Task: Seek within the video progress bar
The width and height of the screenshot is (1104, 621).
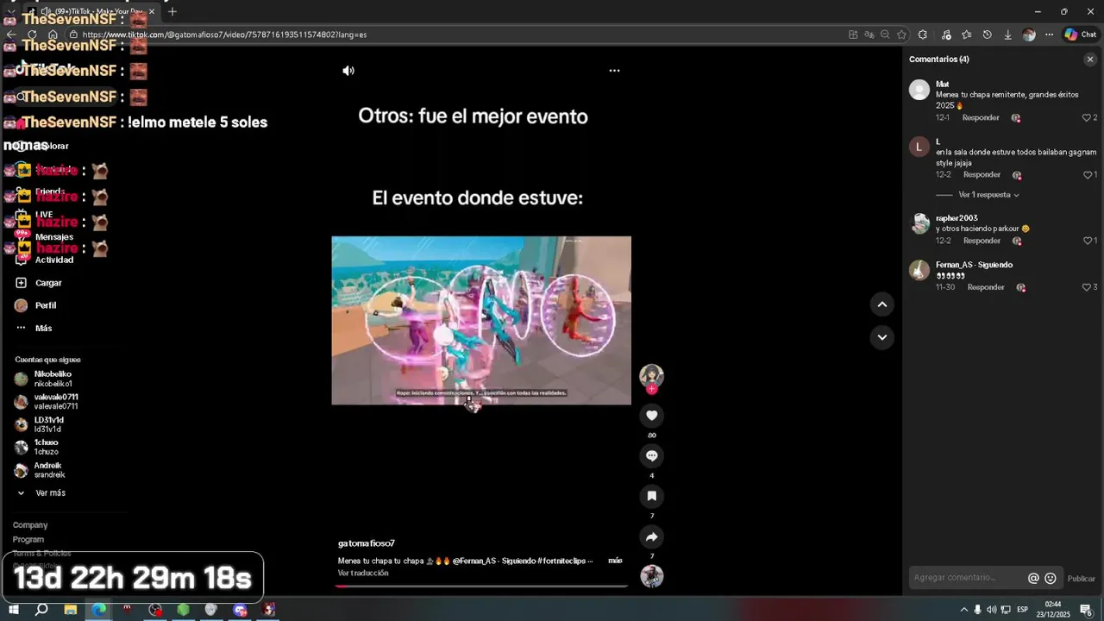Action: tap(481, 586)
